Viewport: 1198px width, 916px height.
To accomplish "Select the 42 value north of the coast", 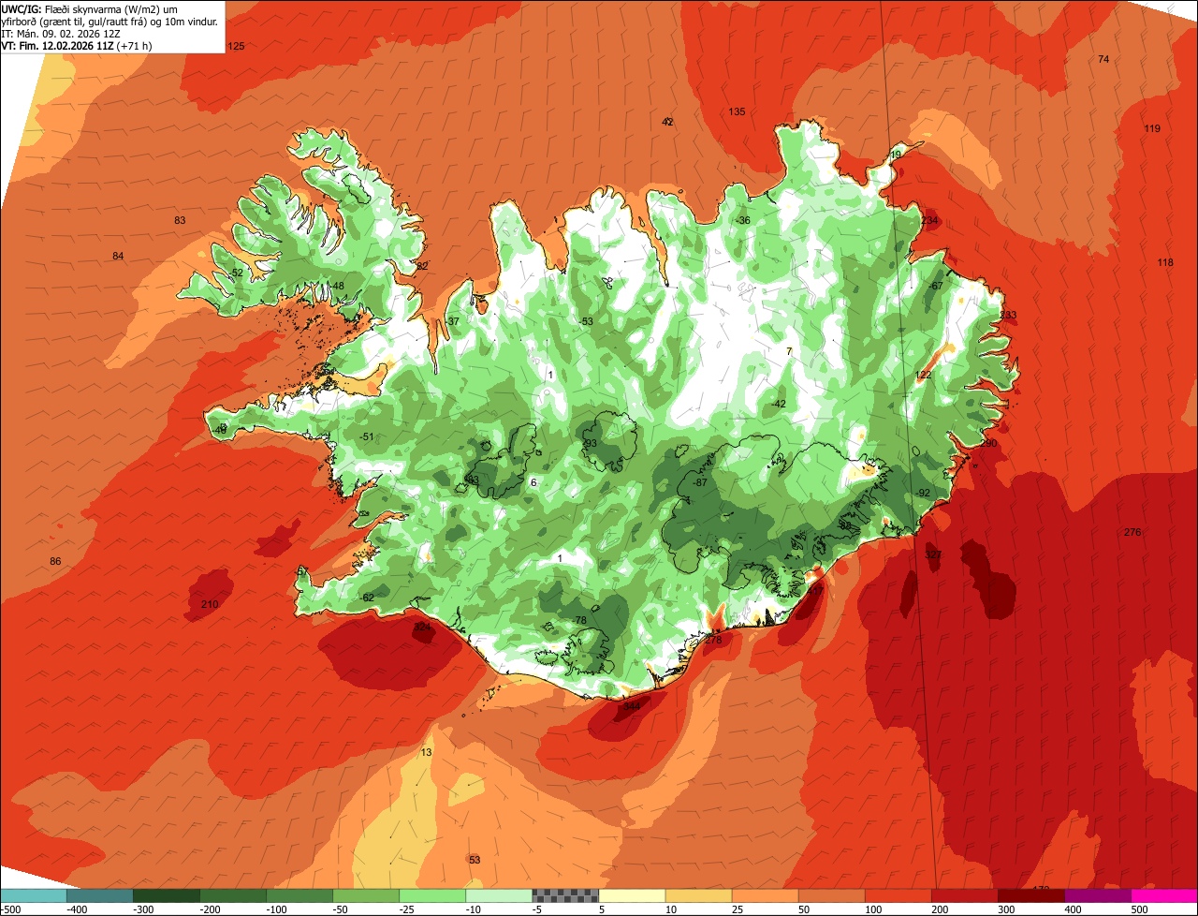I will (667, 122).
